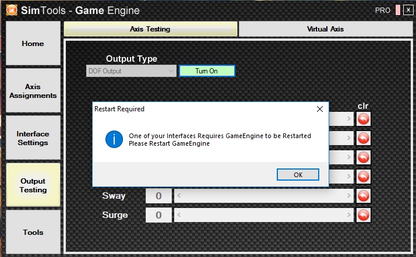The width and height of the screenshot is (416, 257).
Task: Turn On the output testing
Action: 207,71
